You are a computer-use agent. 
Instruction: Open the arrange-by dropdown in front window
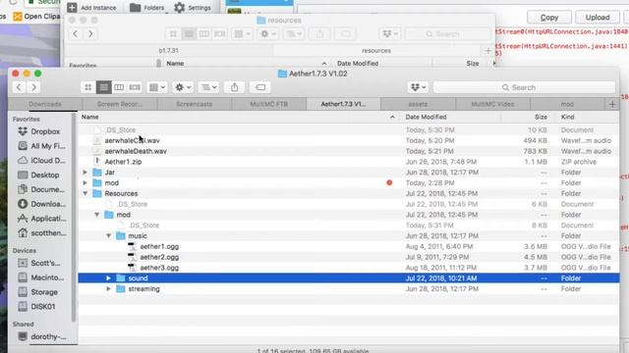[157, 87]
